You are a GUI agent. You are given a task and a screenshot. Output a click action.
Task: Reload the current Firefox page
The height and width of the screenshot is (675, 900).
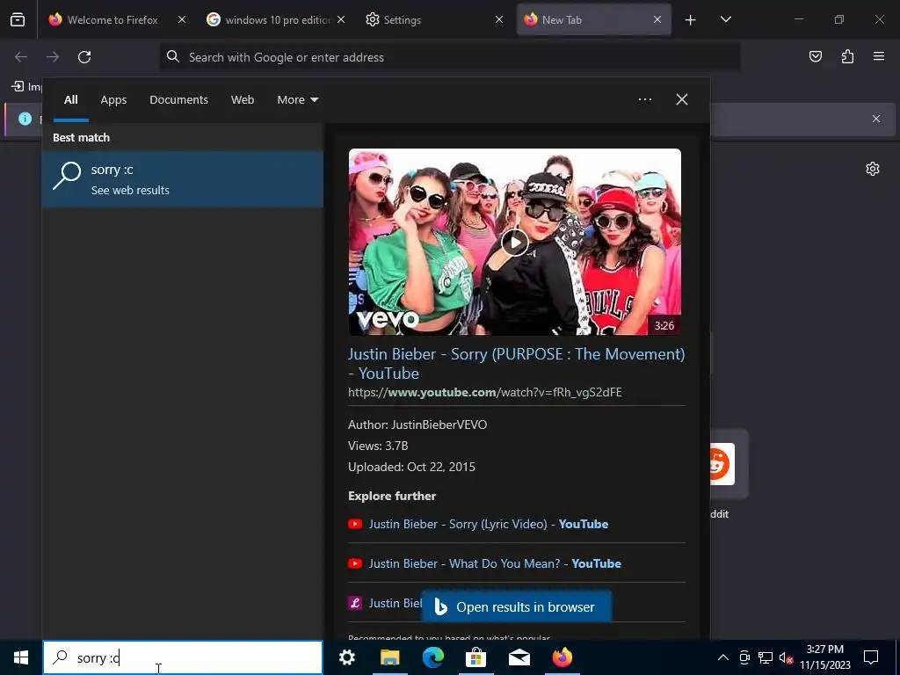coord(84,57)
